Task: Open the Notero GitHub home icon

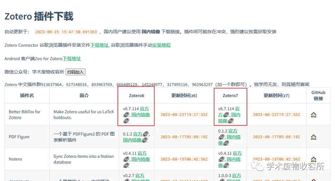Action: (x=313, y=159)
